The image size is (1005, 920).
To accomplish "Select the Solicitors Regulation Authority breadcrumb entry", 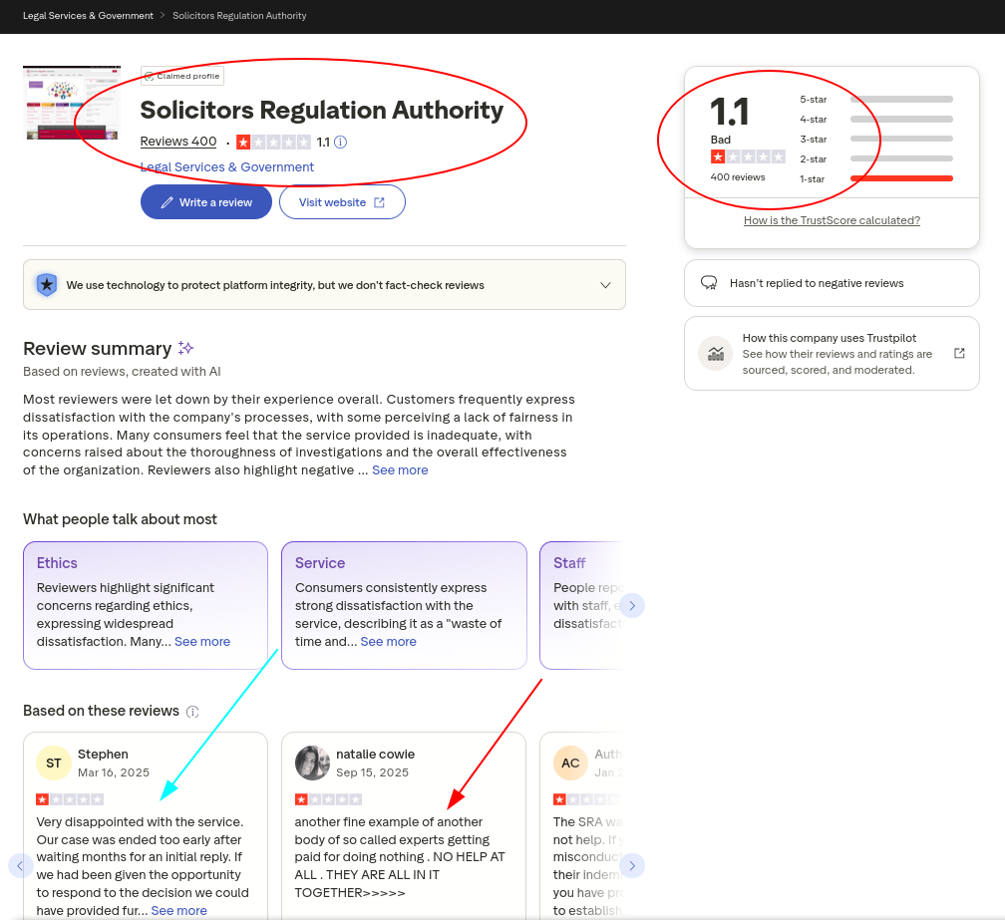I will 239,16.
